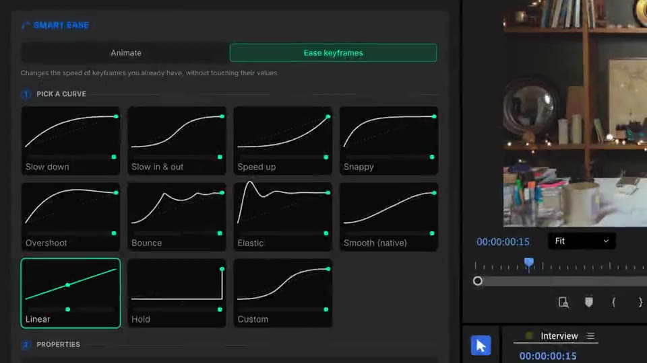Screen dimensions: 647x363
Task: Select the Slow down curve preset
Action: click(71, 140)
